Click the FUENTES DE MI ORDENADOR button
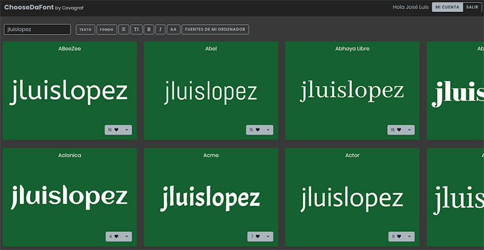Screen dimensions: 484x250 [x=216, y=29]
